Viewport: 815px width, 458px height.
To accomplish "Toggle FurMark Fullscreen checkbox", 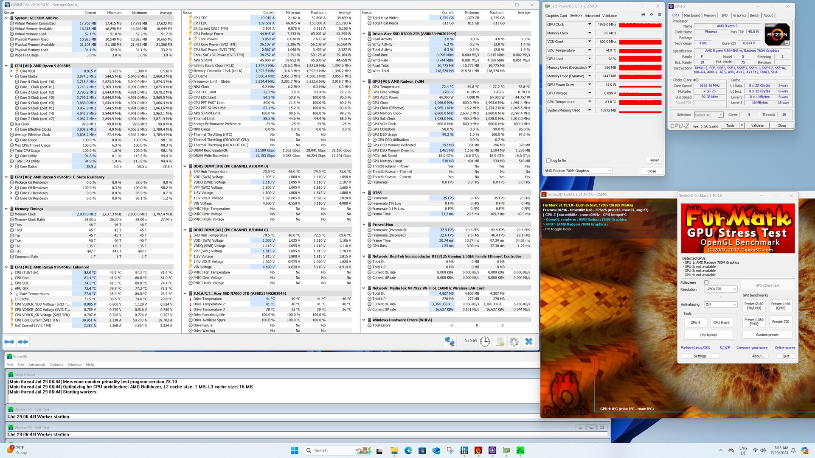I will [x=706, y=282].
